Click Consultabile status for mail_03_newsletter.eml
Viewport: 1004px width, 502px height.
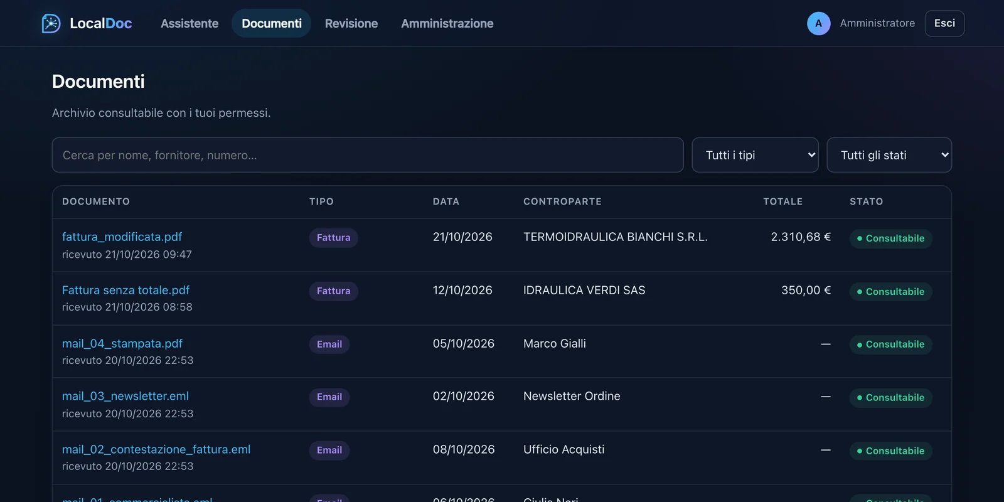pos(890,398)
